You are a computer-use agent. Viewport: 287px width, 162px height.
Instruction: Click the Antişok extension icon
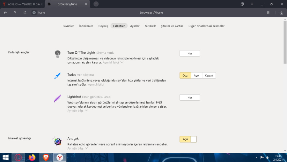click(x=57, y=141)
